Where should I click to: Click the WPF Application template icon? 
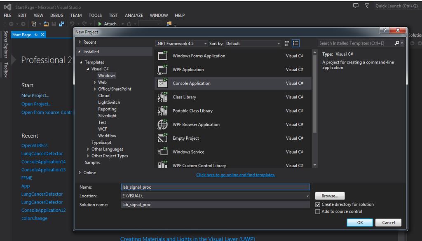(162, 69)
